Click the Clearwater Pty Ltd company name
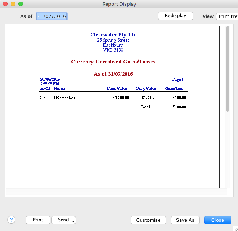238x231 pixels. (113, 35)
